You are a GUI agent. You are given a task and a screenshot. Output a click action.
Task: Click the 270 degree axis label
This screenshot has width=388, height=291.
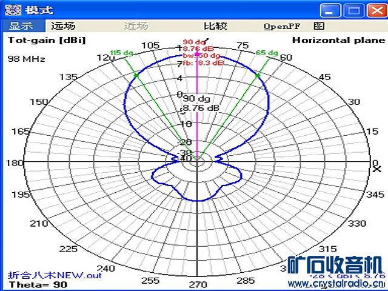199,284
